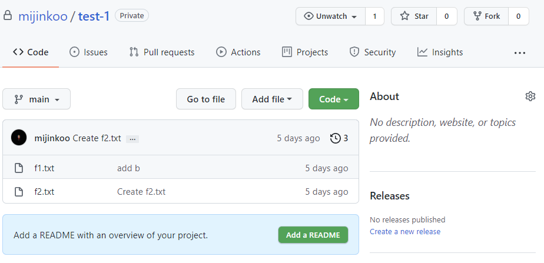Open the mijinkoo owner profile link
The image size is (544, 263).
42,16
